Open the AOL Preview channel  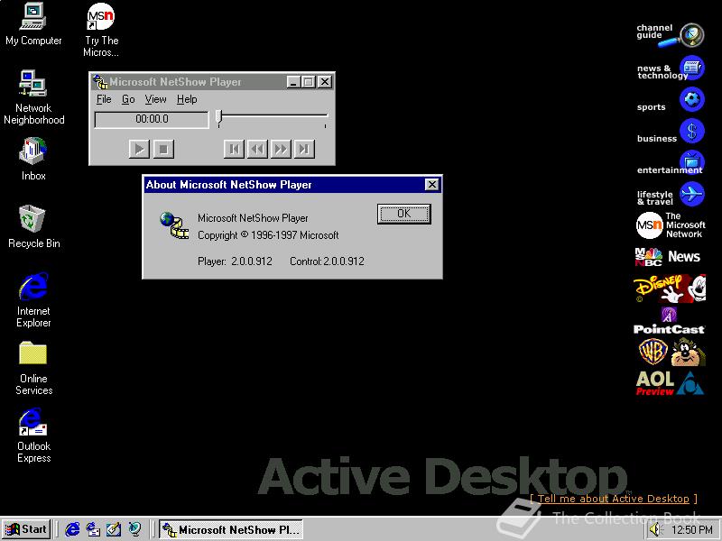(x=670, y=383)
